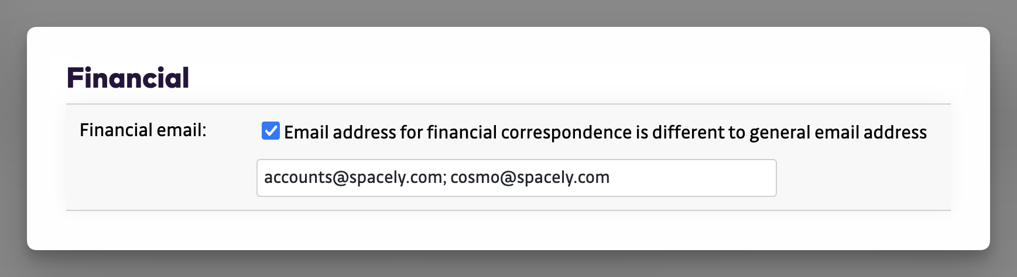The width and height of the screenshot is (1017, 277).
Task: Click the grey backdrop above the panel
Action: coord(508,13)
